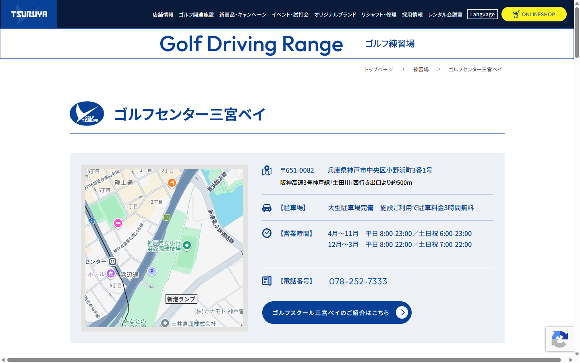Open the Language selector
This screenshot has height=363, width=580.
[483, 14]
